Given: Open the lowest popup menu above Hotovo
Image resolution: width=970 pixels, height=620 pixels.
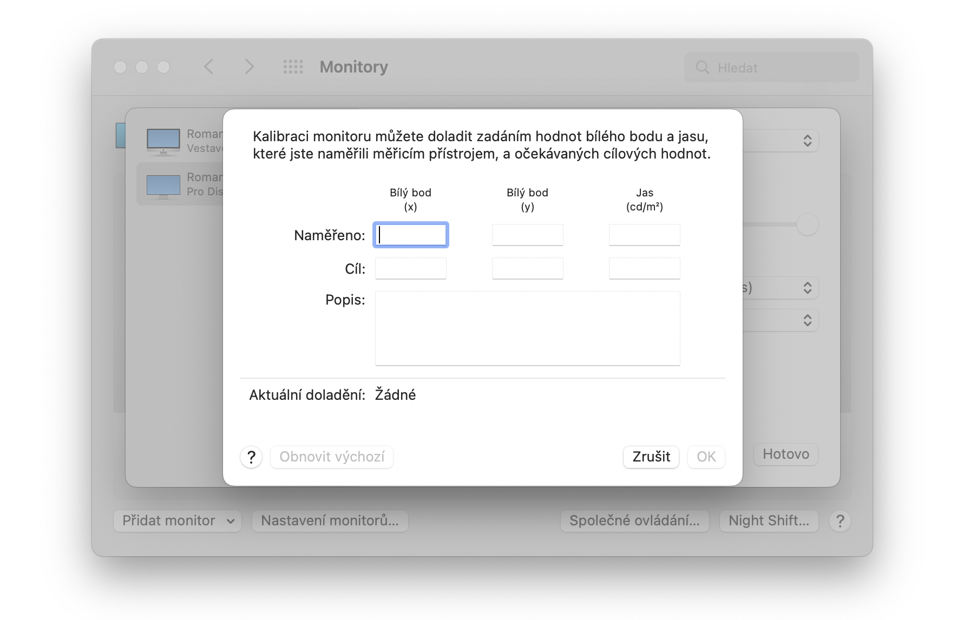Looking at the screenshot, I should pyautogui.click(x=781, y=320).
